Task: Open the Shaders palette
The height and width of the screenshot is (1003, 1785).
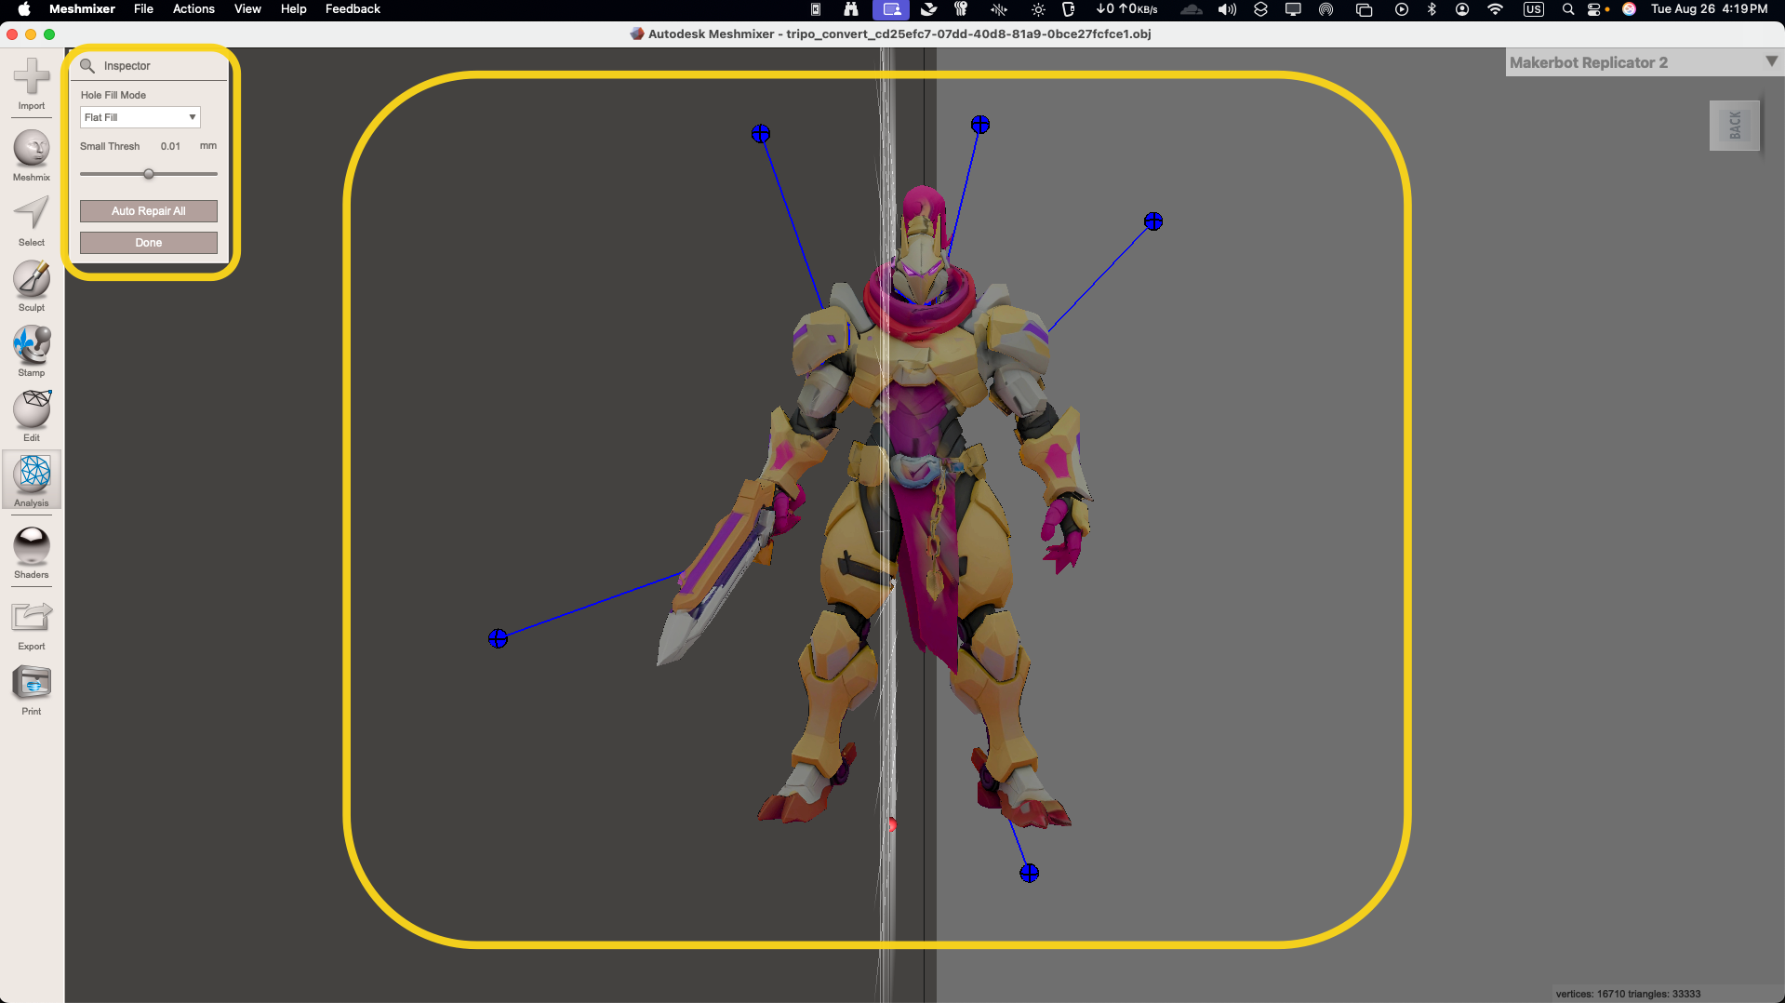Action: tap(32, 554)
